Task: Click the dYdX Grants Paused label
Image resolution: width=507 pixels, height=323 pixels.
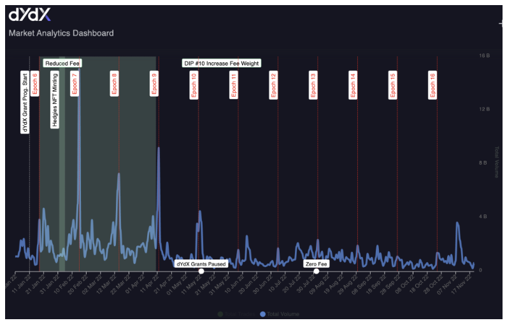Action: pos(201,264)
